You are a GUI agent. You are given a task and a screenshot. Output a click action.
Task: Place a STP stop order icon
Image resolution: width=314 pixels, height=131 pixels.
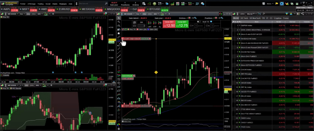click(x=155, y=24)
